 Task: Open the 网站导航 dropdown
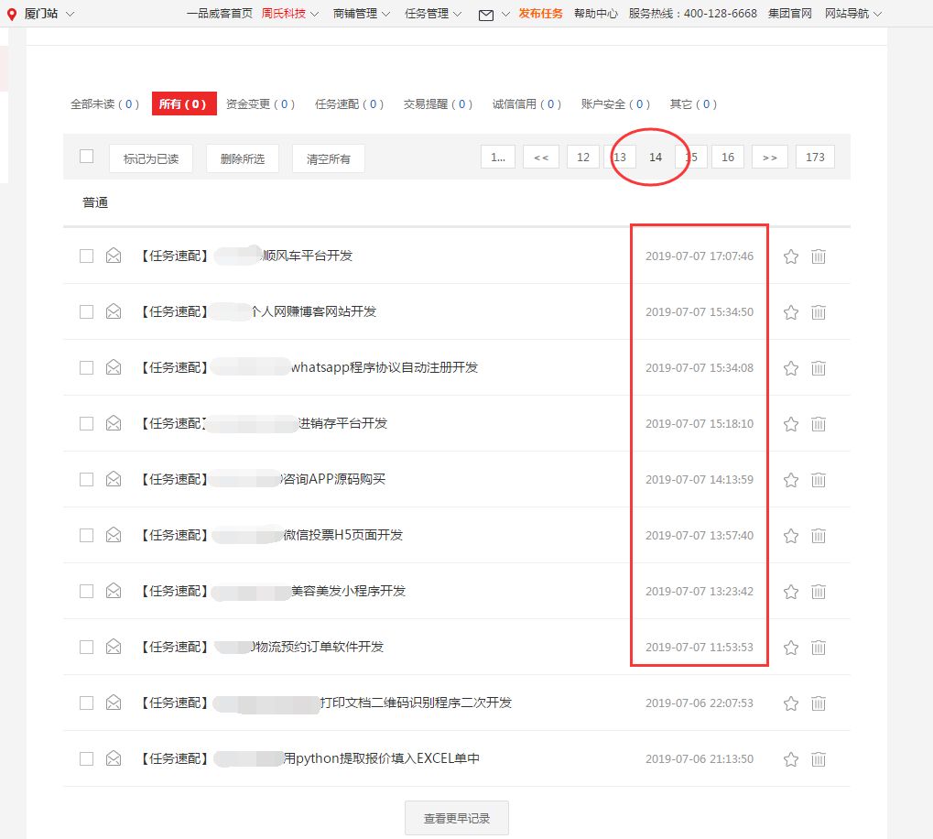[847, 14]
